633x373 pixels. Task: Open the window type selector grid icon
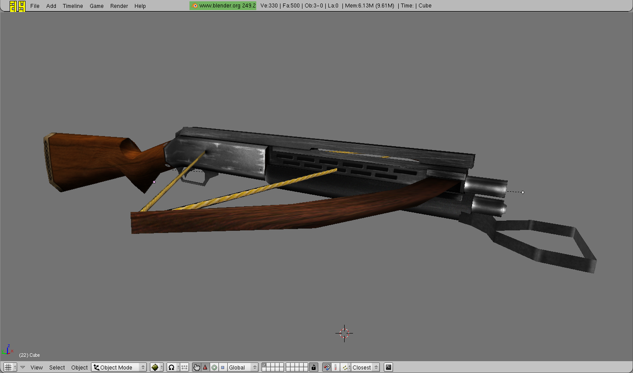10,367
